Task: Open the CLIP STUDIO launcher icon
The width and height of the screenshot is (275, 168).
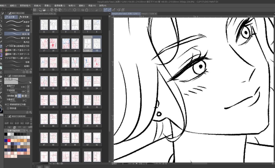Action: 35,10
